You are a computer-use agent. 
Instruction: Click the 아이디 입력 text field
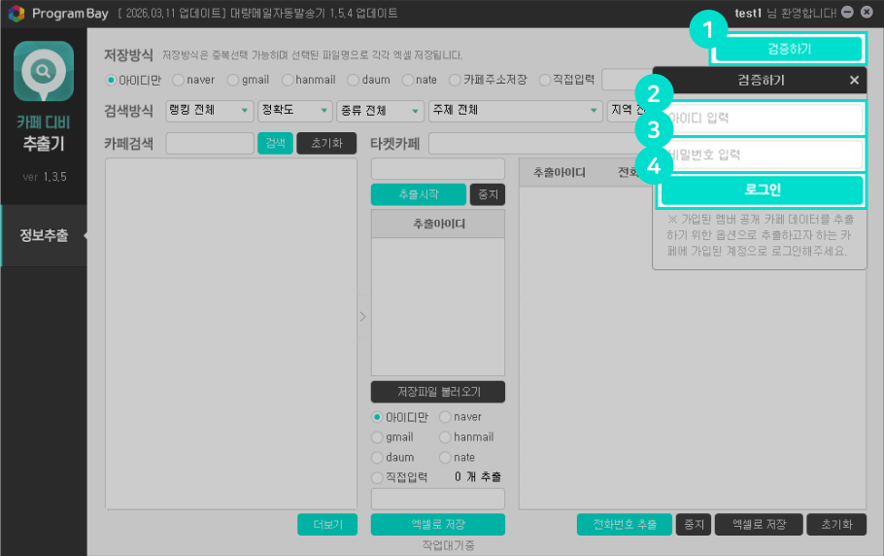point(763,119)
